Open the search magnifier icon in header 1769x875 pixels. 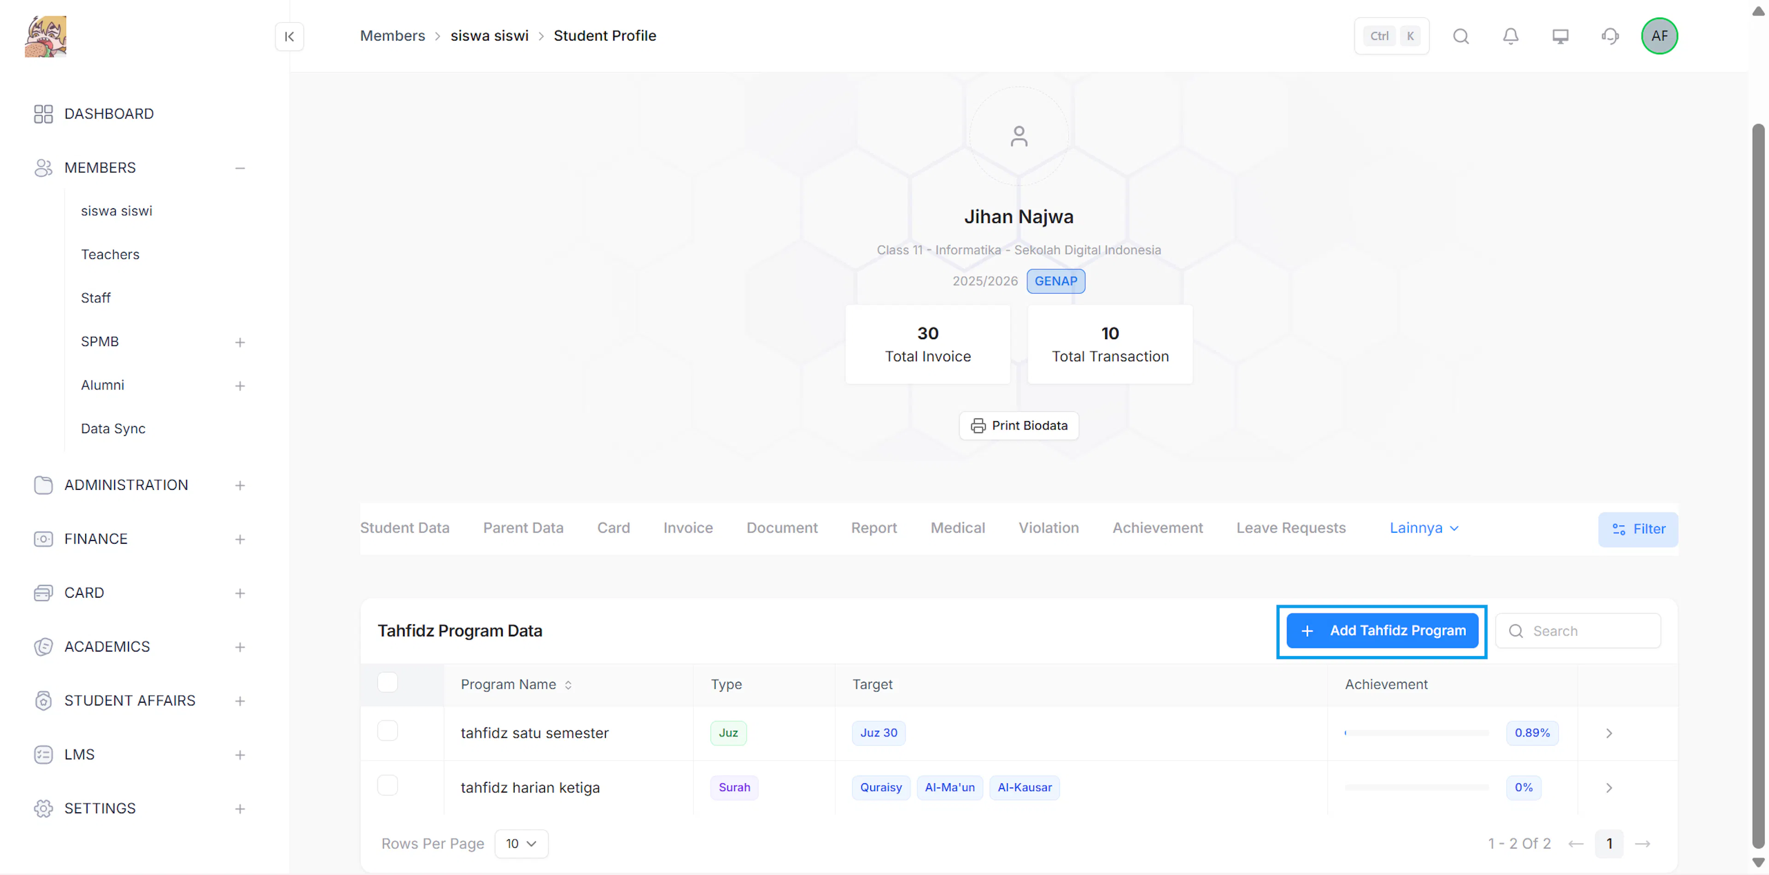pos(1461,36)
